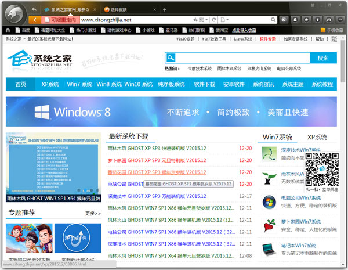This screenshot has height=270, width=348.
Task: Open 萝卜家园 GHOST XP SP3 元旦特别版 link
Action: click(157, 160)
